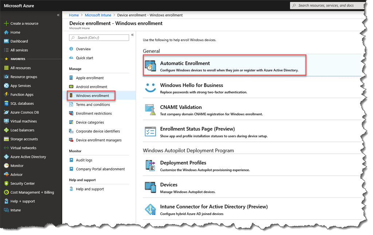The width and height of the screenshot is (373, 235).
Task: Click the Search (Ctrl+/) menu filter box
Action: click(x=99, y=38)
